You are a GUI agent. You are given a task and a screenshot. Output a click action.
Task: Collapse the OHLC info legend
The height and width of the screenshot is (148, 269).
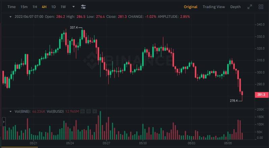(10, 16)
